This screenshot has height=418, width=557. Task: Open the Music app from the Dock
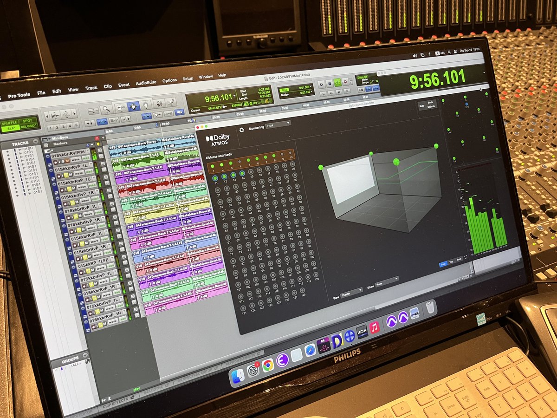374,327
